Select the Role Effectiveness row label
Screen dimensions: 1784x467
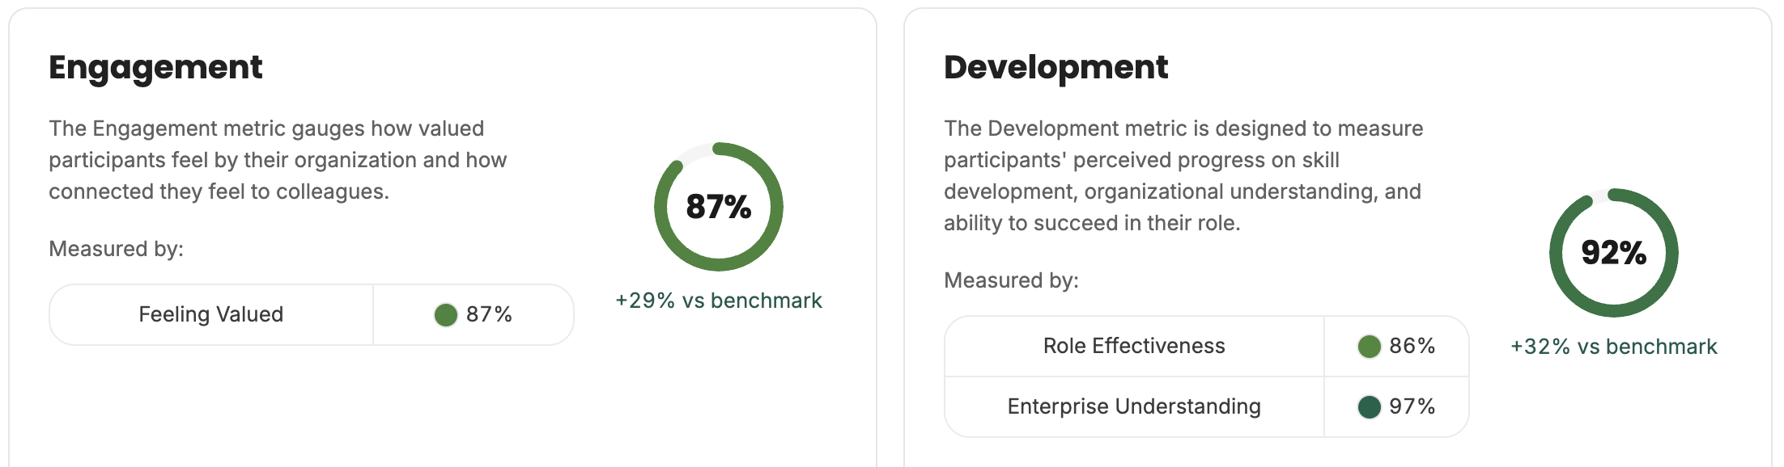(1134, 346)
